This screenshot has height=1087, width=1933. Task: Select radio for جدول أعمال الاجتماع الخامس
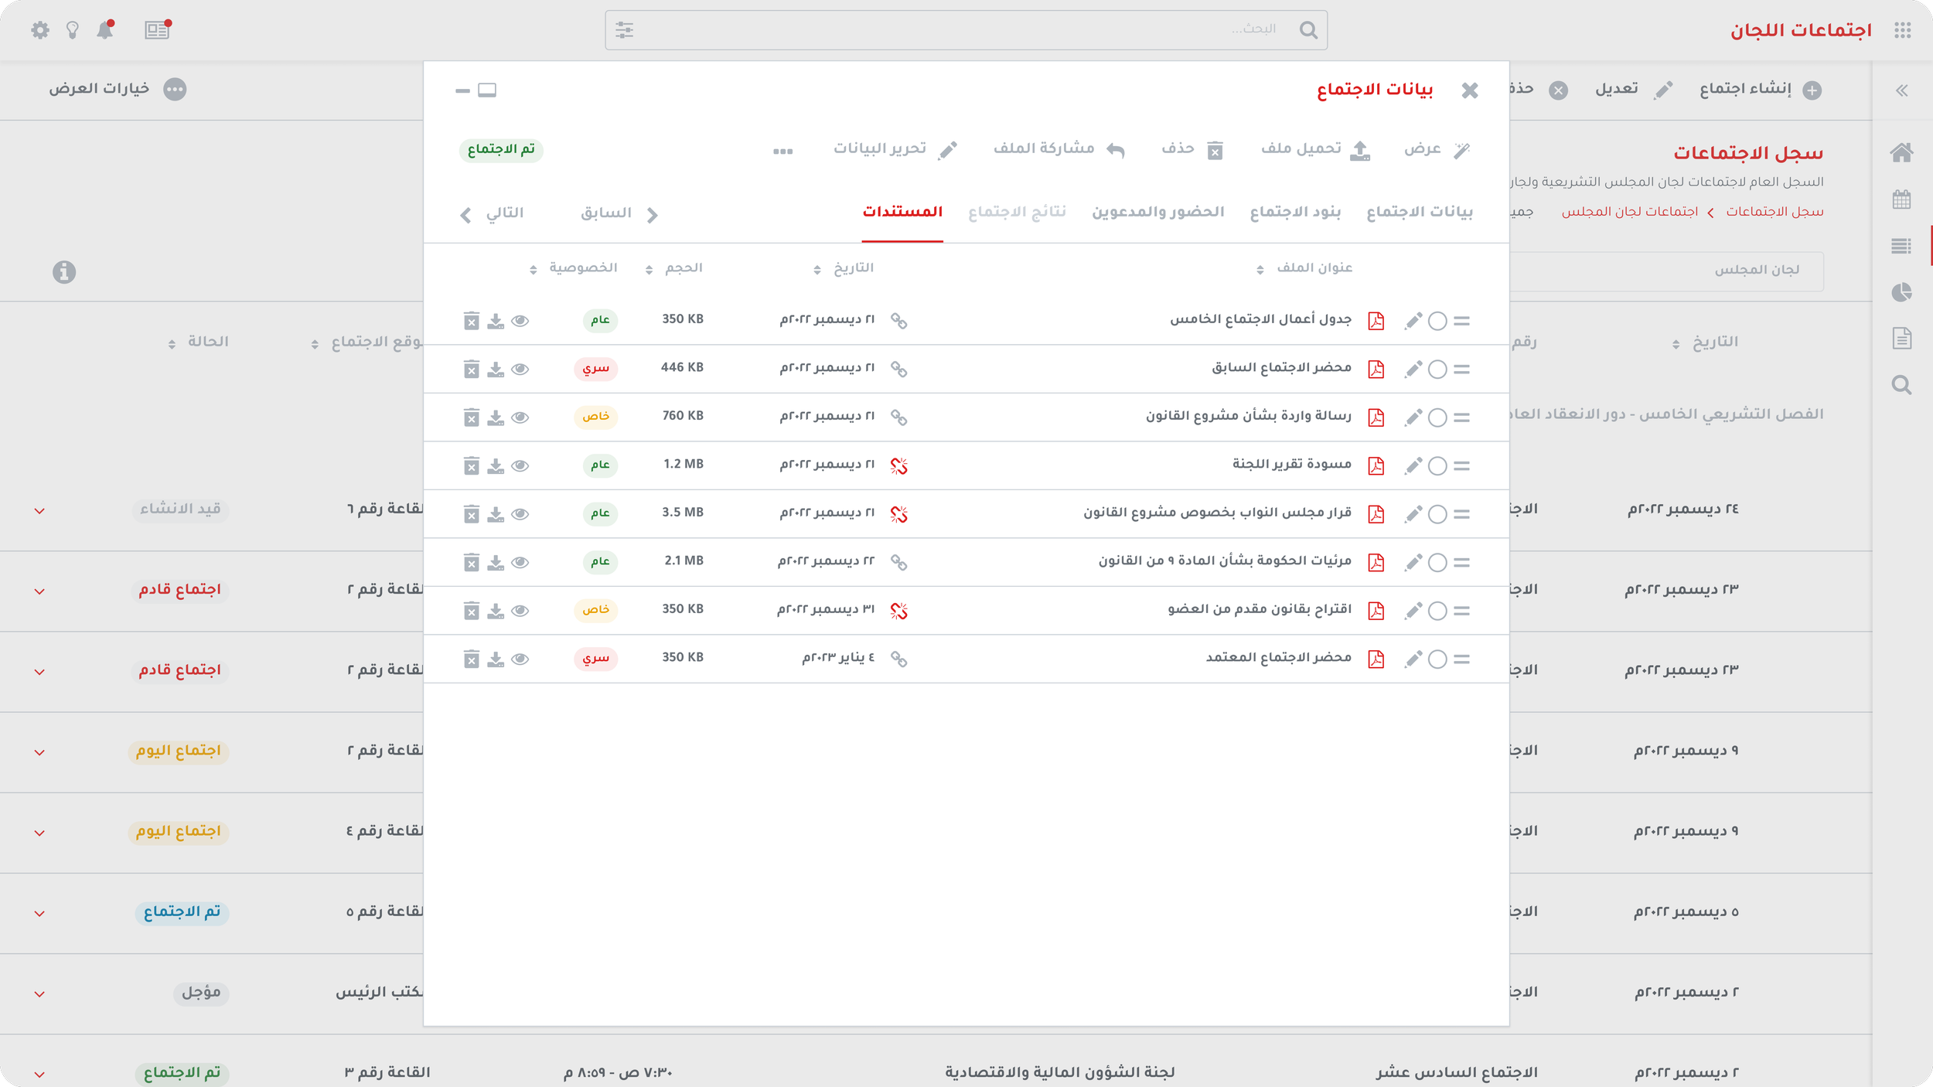click(1437, 321)
